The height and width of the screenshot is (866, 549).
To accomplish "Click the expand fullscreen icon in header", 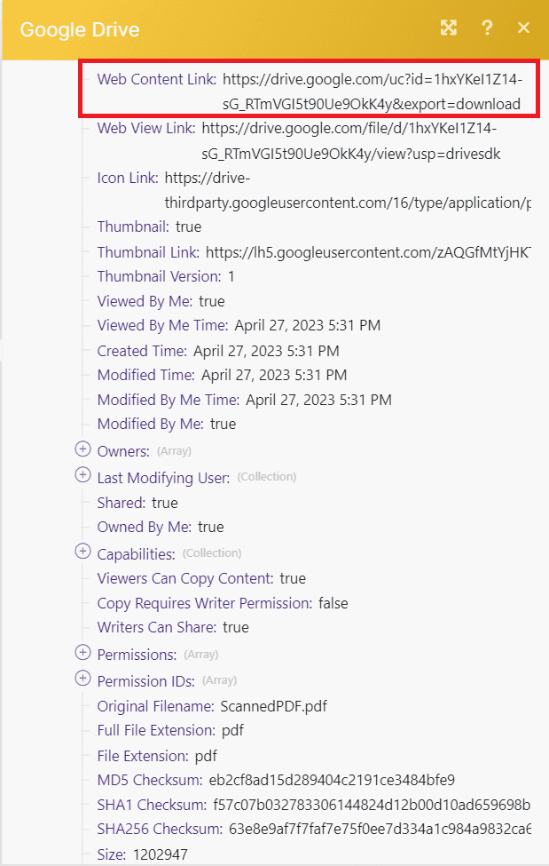I will pos(449,28).
